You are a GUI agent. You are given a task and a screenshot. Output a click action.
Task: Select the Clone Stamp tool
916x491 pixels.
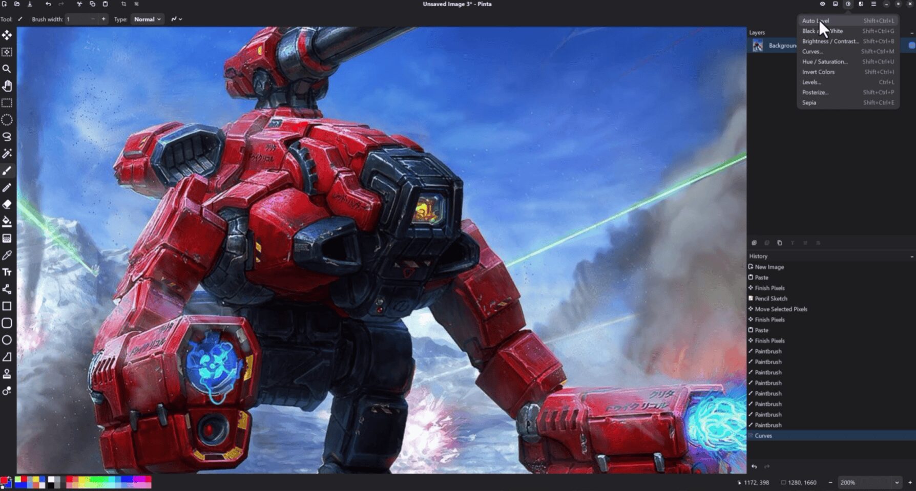7,374
